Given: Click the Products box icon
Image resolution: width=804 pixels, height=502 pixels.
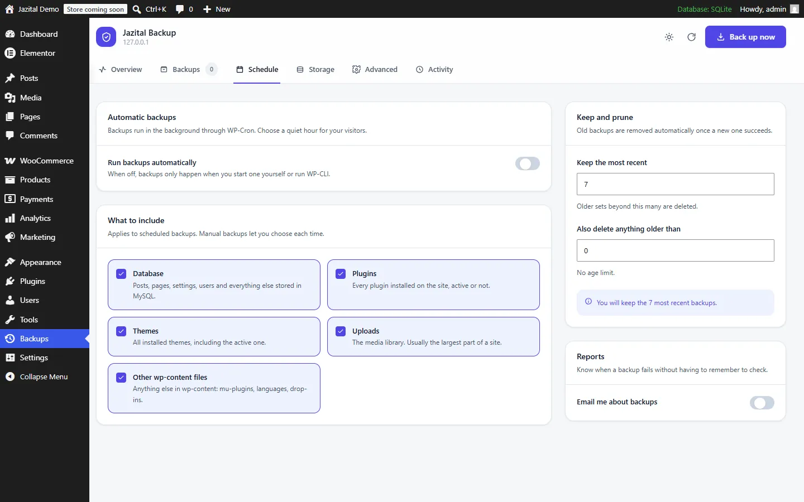Looking at the screenshot, I should [10, 180].
